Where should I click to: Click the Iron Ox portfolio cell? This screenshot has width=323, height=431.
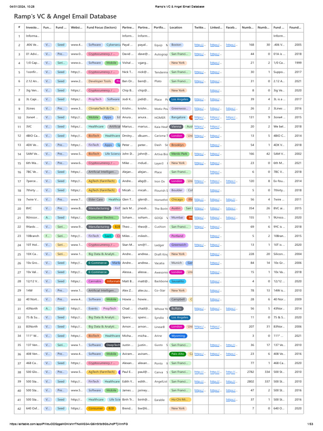tap(160, 181)
